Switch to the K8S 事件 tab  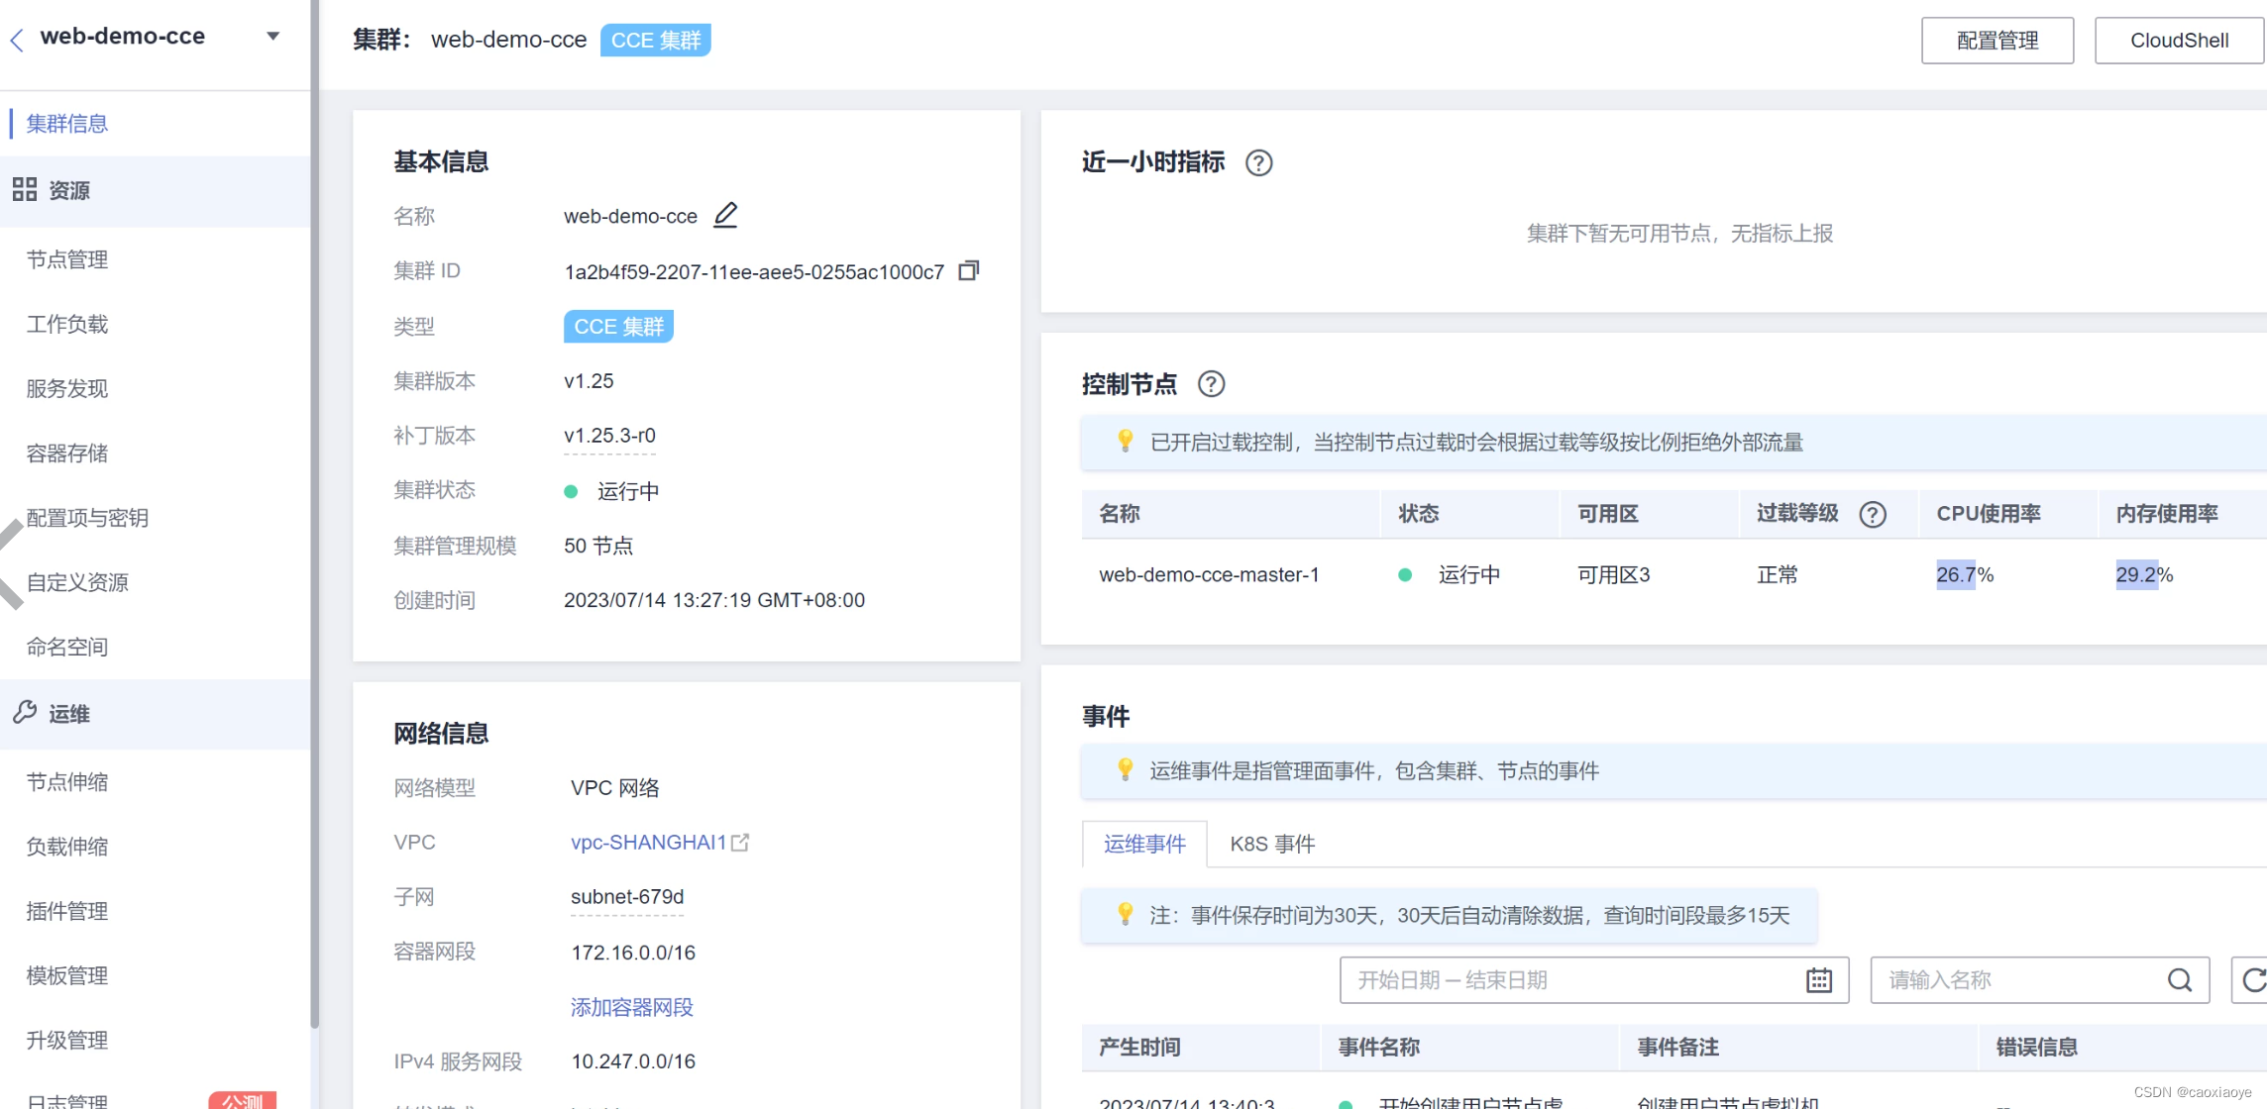1272,844
